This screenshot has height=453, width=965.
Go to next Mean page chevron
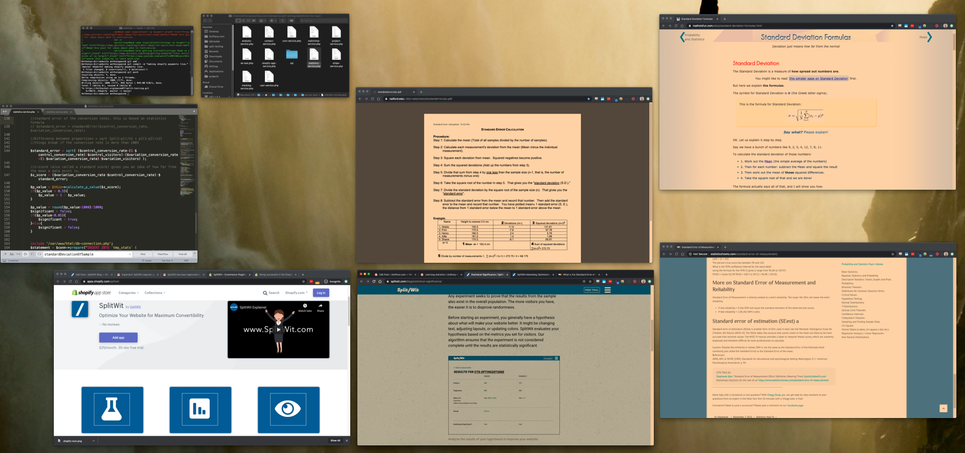929,37
